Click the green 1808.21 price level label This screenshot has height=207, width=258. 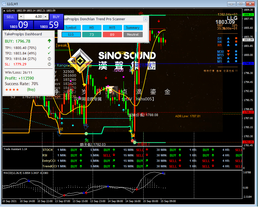(x=248, y=15)
